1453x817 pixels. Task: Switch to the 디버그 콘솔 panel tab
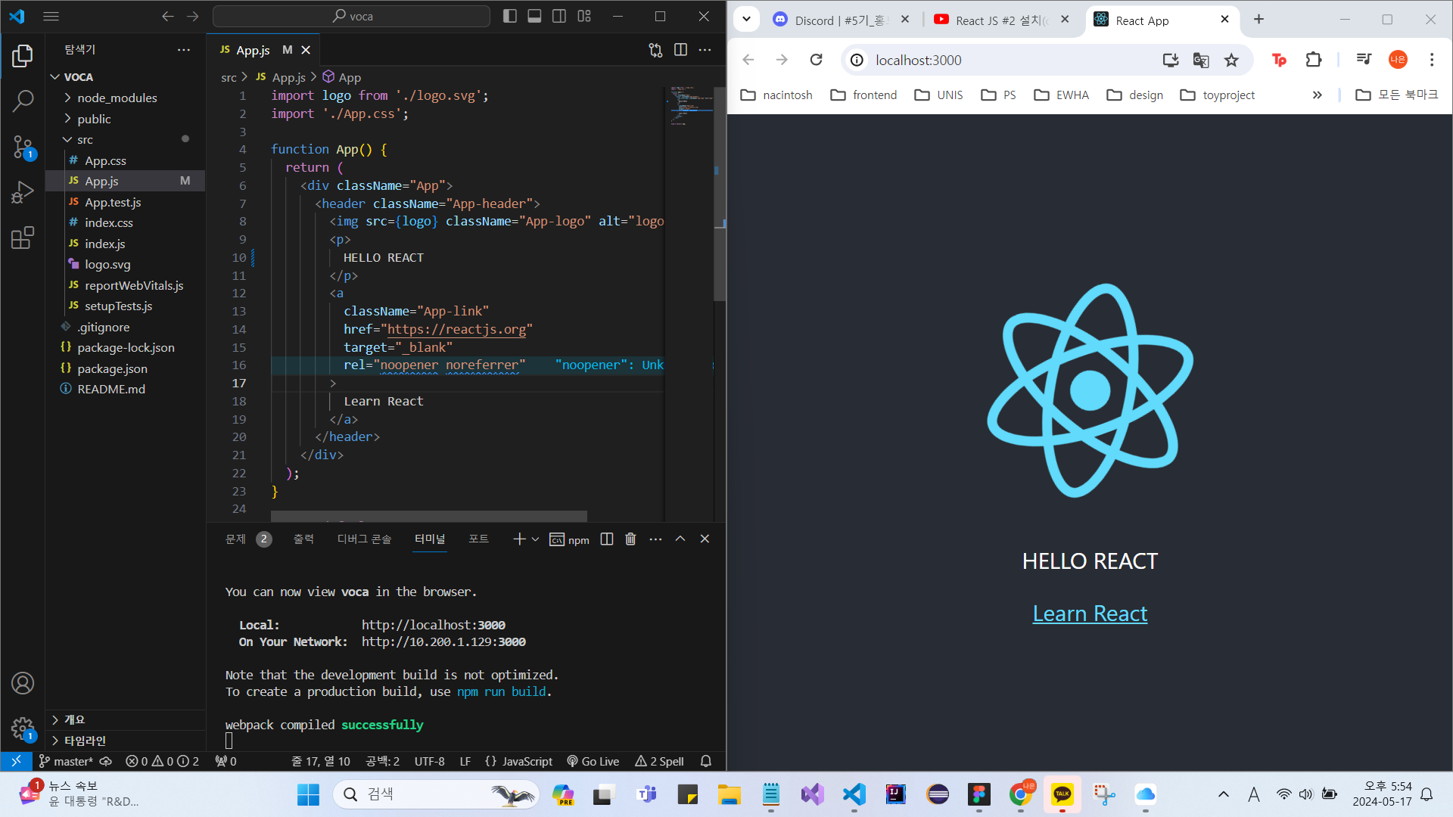[364, 539]
